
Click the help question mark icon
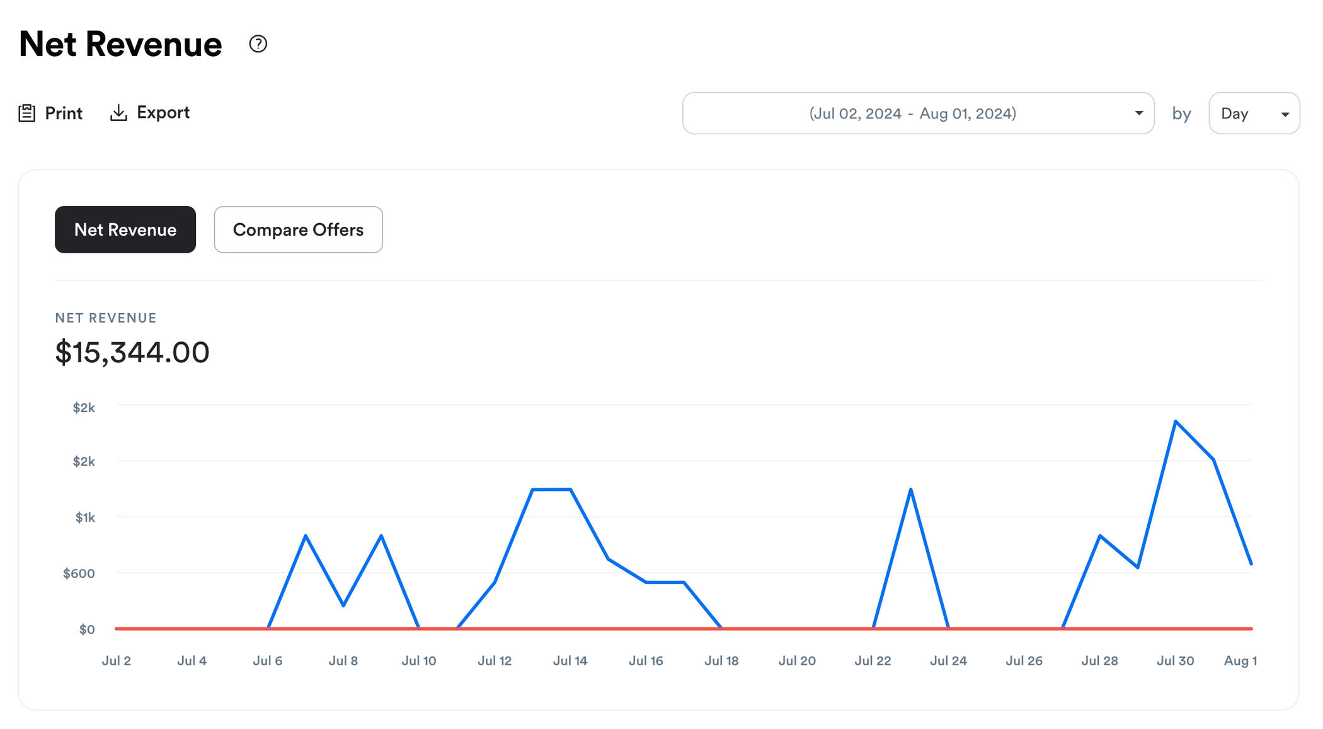tap(258, 44)
